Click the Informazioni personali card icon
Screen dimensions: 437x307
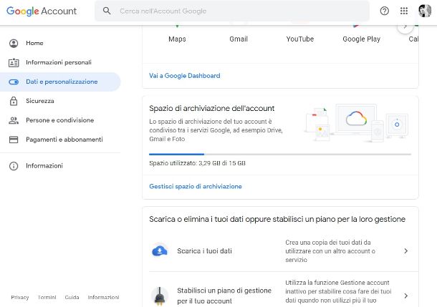pos(14,63)
